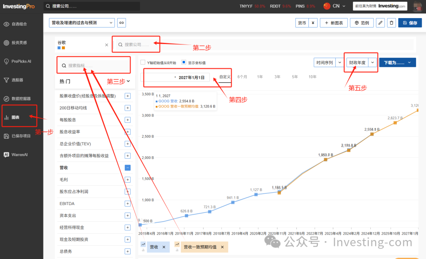Open the 营收及增速的过去与预测 chart dropdown

coord(82,23)
